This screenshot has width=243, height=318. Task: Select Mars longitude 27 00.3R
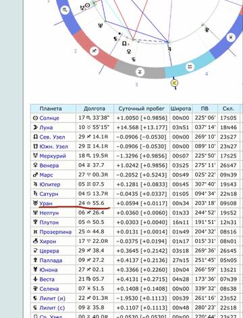pyautogui.click(x=93, y=175)
